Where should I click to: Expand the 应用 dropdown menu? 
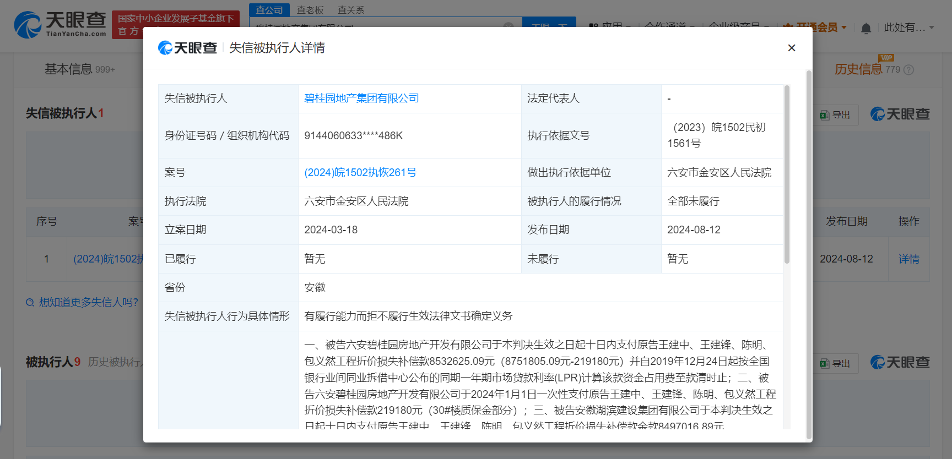coord(628,26)
